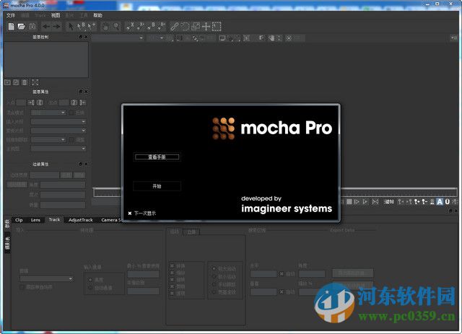Select the magnifier zoom tool
Viewport: 462px width, 334px height.
(117, 27)
